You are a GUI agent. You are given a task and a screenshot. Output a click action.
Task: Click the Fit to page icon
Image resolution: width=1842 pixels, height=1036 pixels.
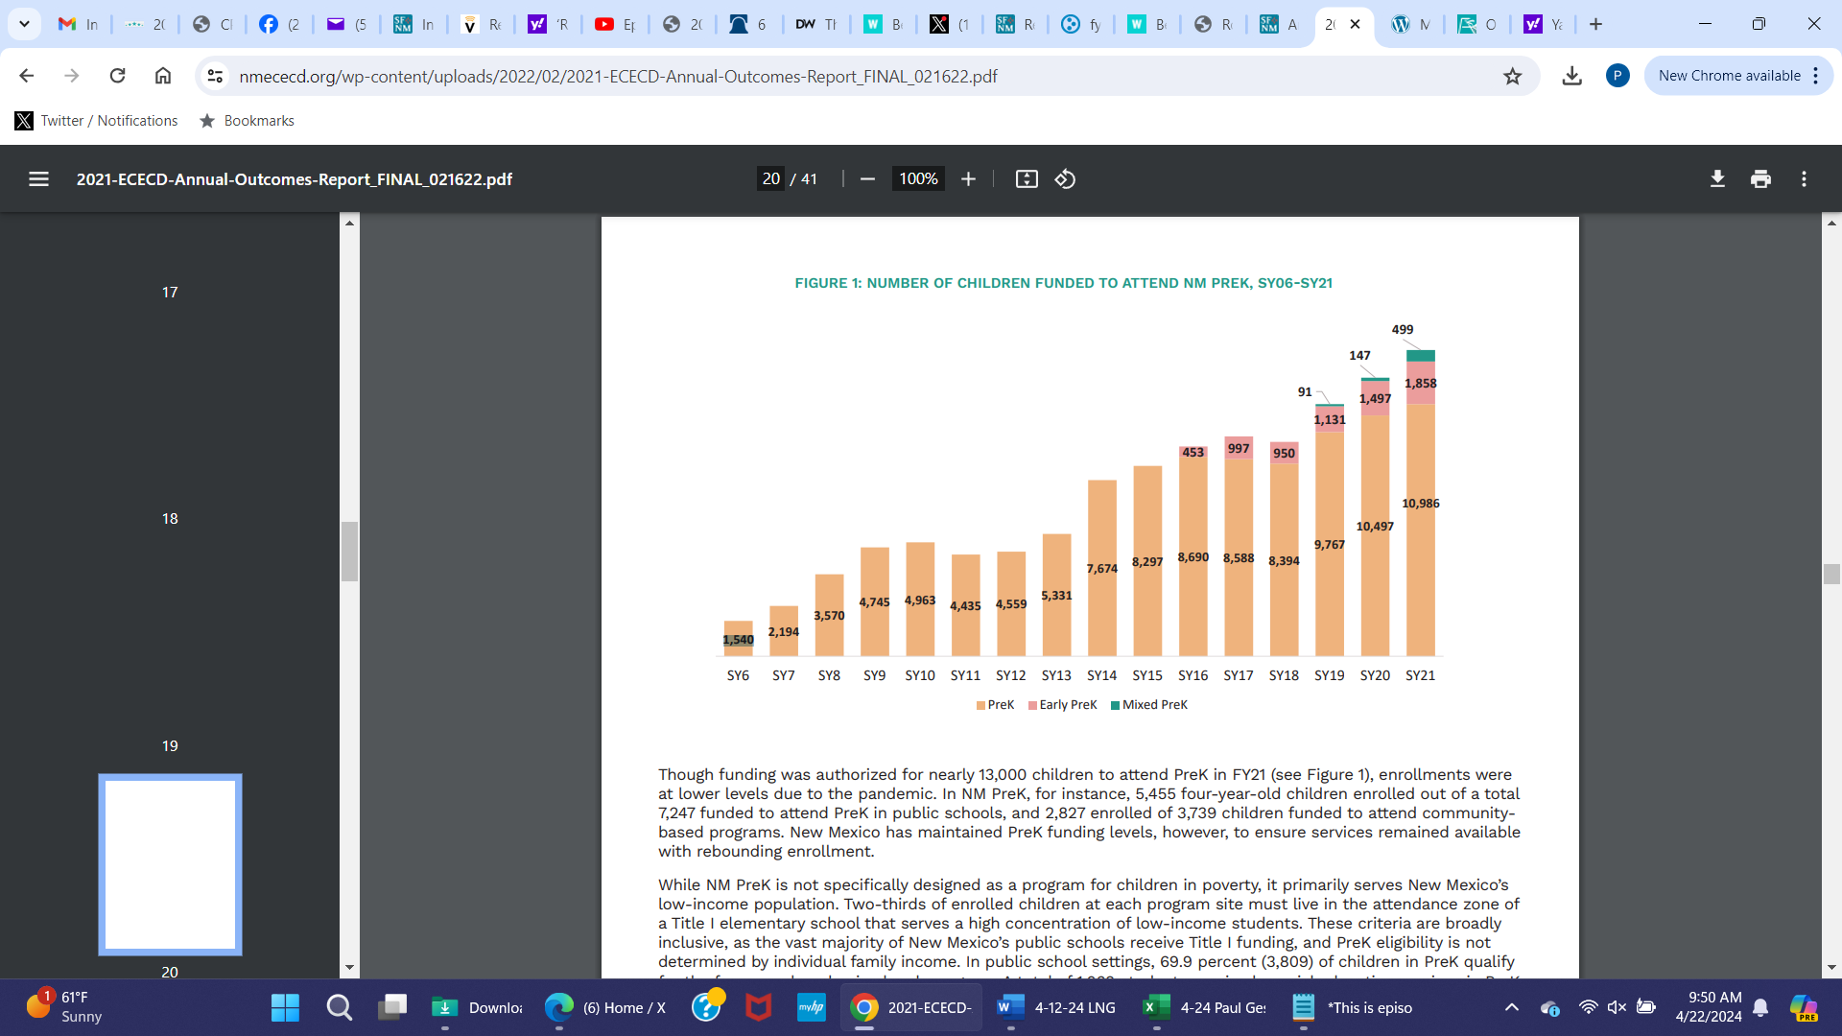pos(1027,179)
